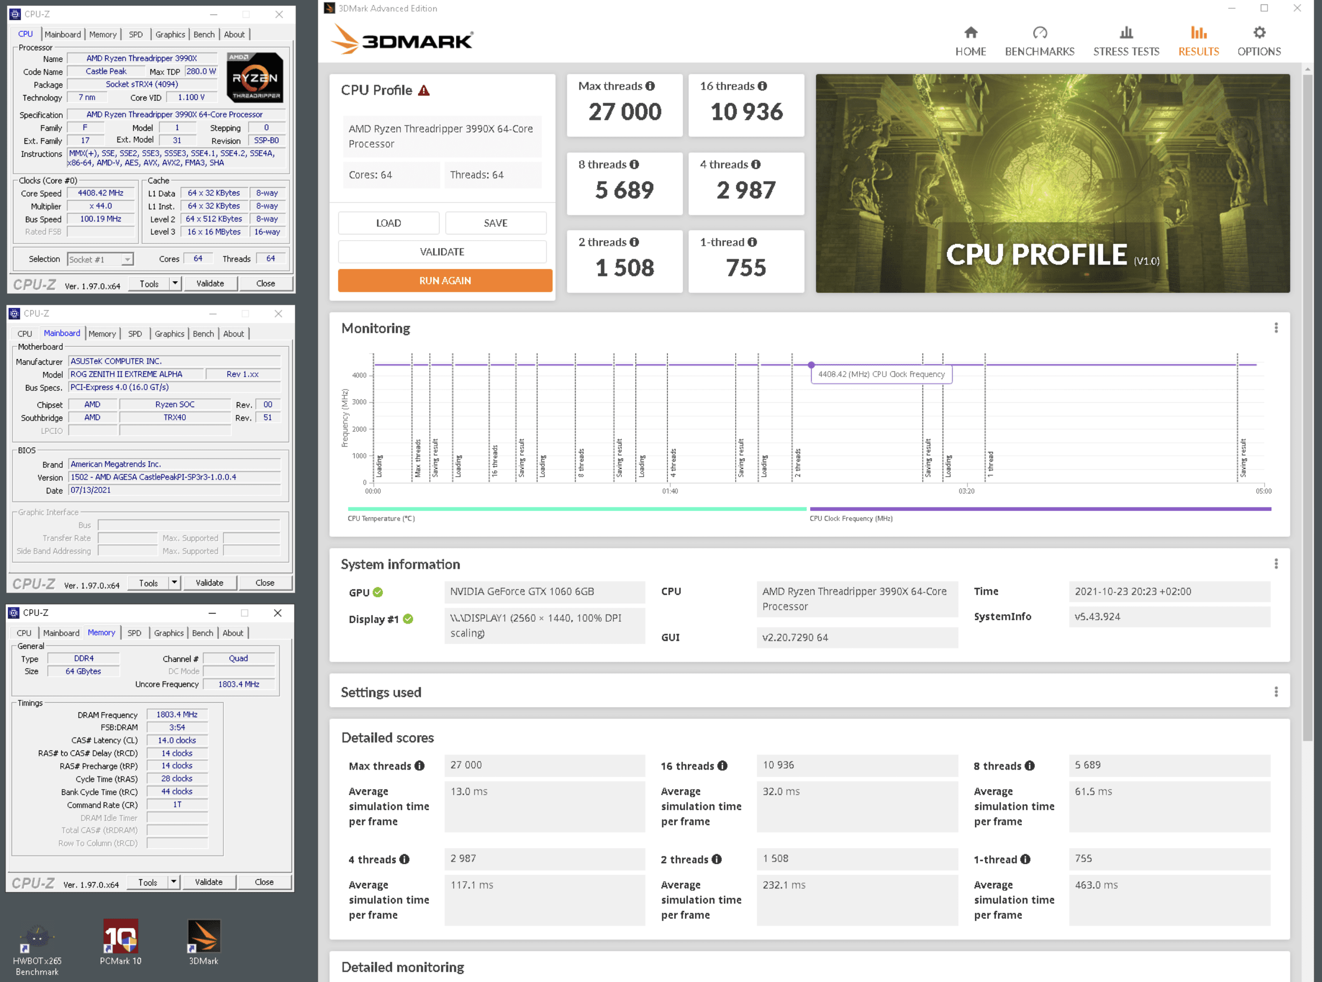
Task: Open the Results bar-chart icon
Action: [1198, 32]
